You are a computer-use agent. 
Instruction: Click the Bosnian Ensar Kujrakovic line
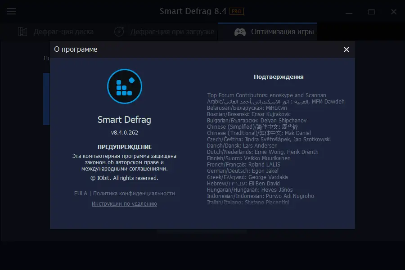[249, 114]
